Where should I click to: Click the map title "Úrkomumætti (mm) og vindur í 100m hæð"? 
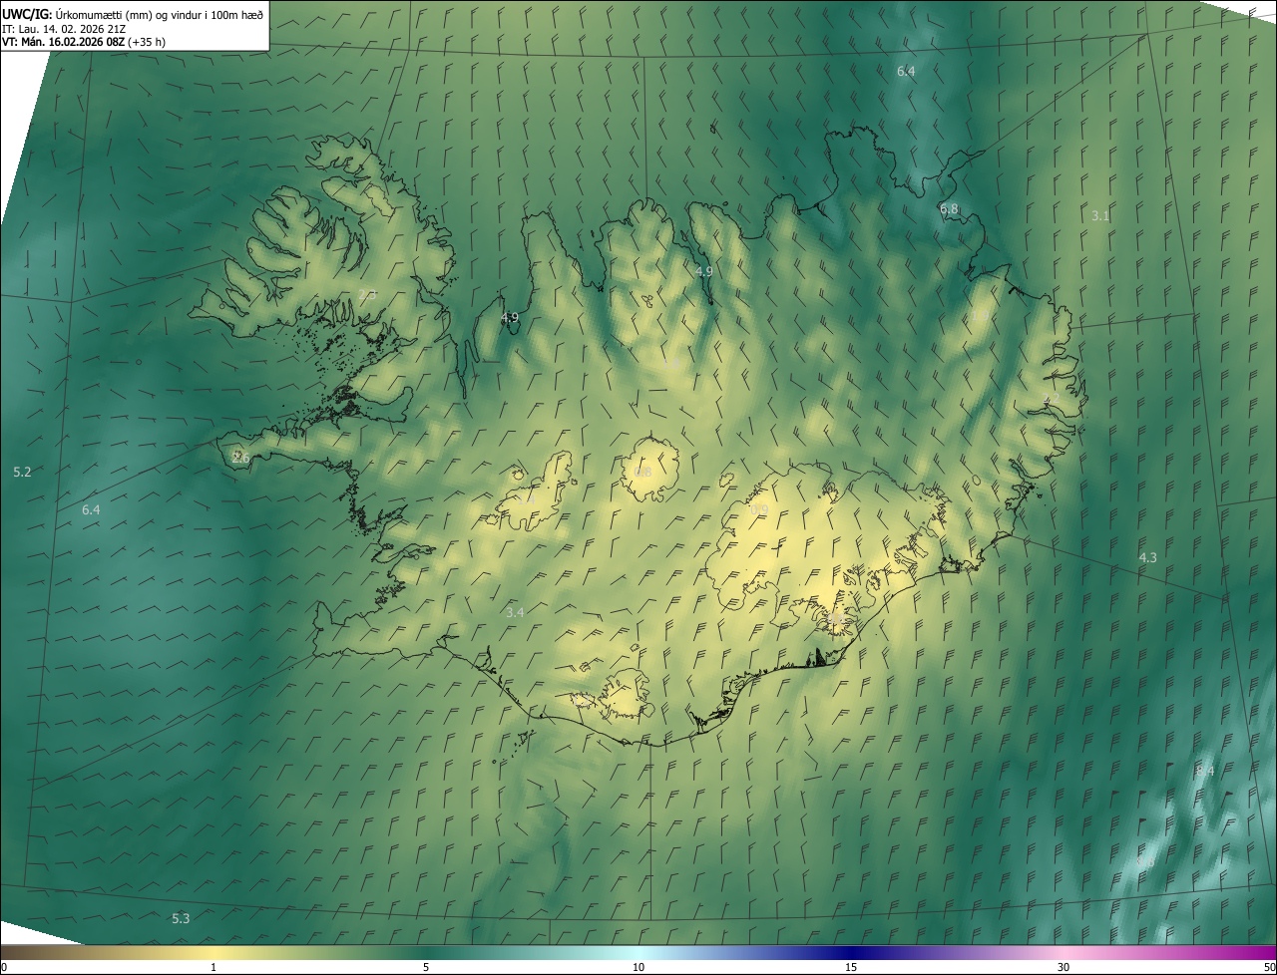click(159, 13)
